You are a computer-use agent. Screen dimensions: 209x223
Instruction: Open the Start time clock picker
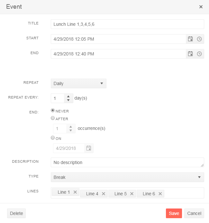coord(199,39)
